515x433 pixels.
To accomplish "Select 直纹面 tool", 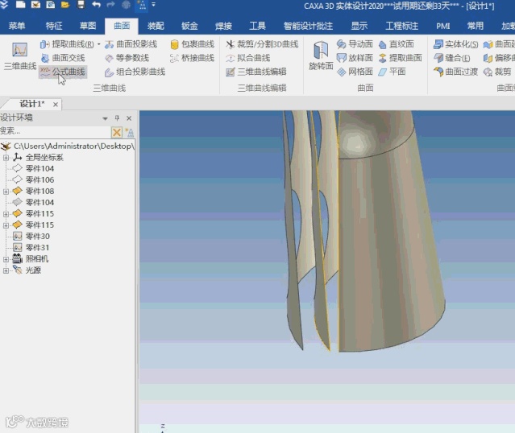I will click(396, 44).
